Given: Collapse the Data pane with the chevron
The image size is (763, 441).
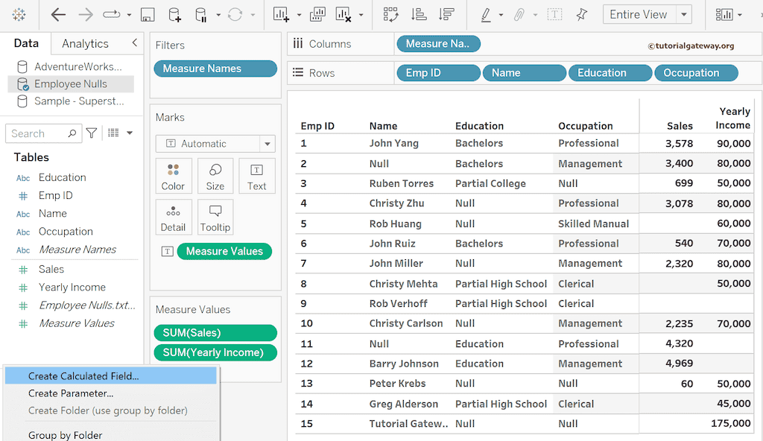Looking at the screenshot, I should 134,43.
